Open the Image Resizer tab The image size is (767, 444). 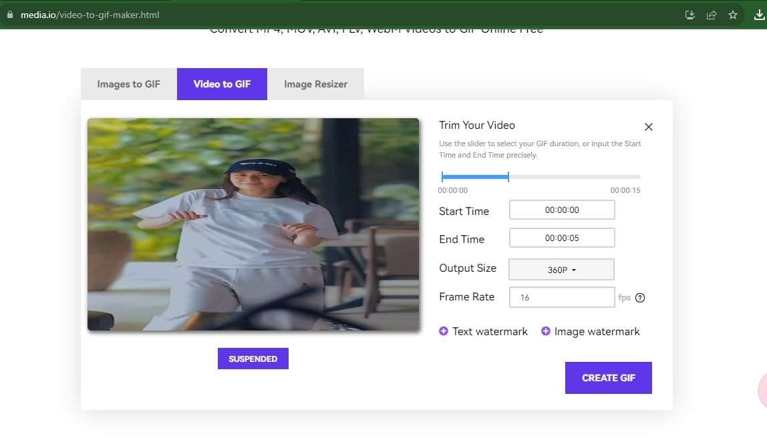[316, 84]
